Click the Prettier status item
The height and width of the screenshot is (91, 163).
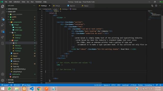tap(140, 85)
